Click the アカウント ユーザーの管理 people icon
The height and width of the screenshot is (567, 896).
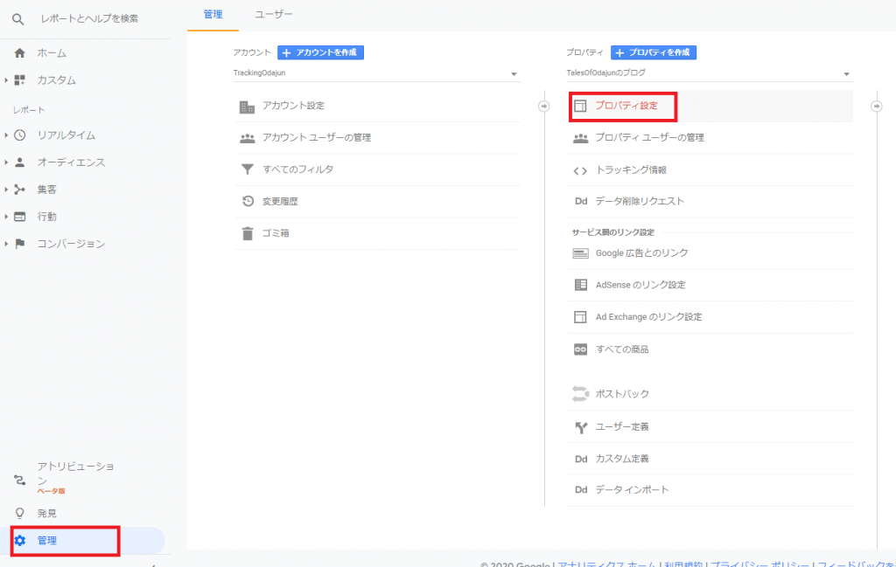point(247,138)
